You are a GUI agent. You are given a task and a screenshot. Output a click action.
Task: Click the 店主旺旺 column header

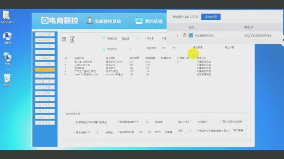[x=110, y=58]
